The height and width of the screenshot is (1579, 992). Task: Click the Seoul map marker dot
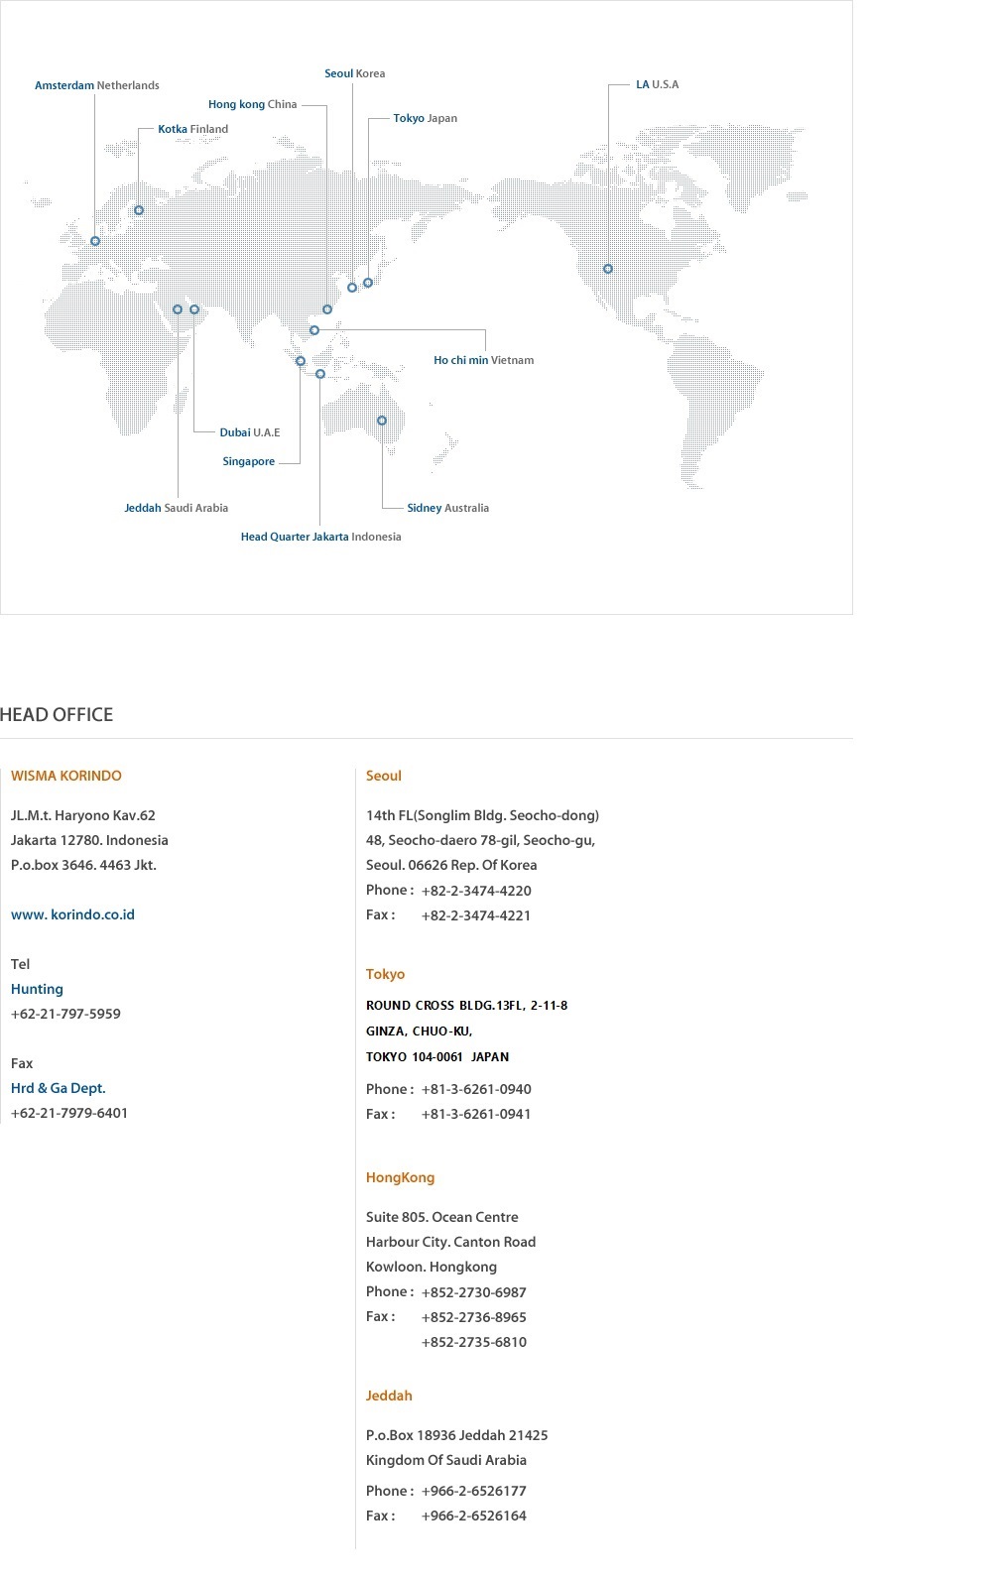[x=352, y=288]
